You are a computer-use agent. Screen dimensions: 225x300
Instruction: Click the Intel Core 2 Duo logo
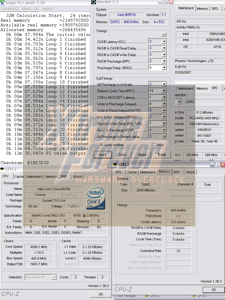pos(95,199)
